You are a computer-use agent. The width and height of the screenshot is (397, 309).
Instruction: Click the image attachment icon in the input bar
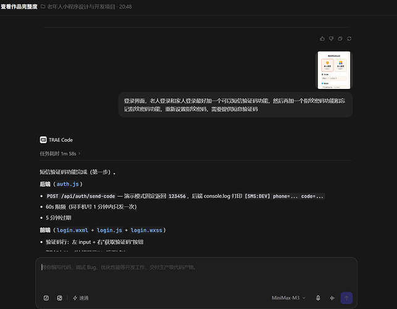pos(59,298)
